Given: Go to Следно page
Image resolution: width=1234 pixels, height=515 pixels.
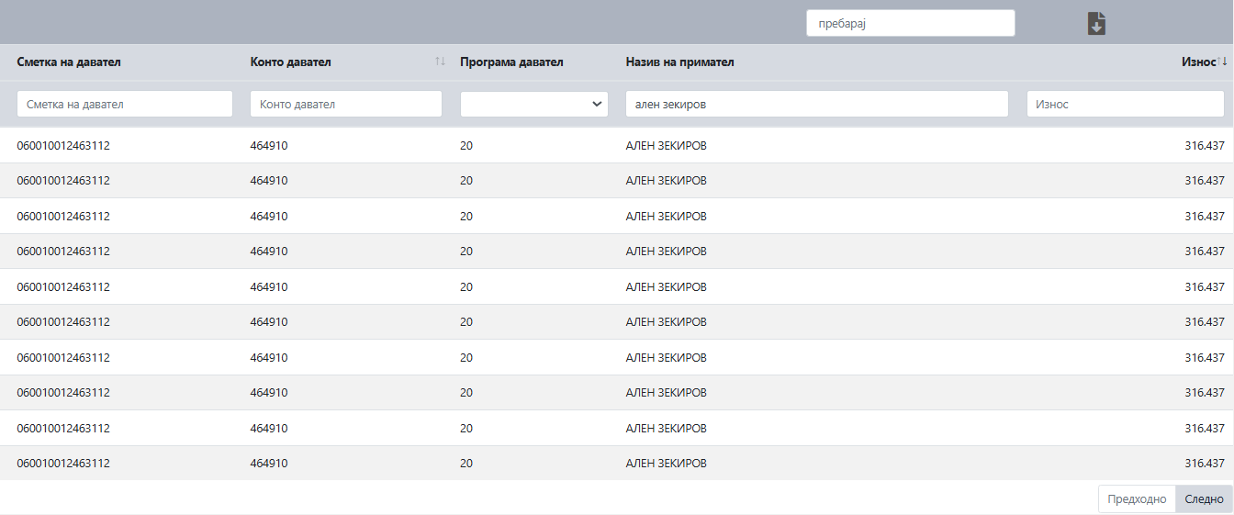Looking at the screenshot, I should tap(1204, 498).
